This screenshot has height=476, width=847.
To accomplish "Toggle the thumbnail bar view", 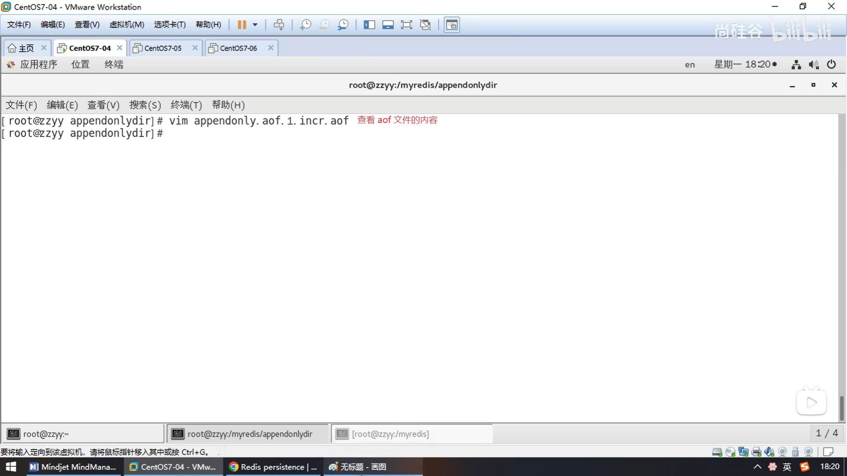I will [x=388, y=25].
